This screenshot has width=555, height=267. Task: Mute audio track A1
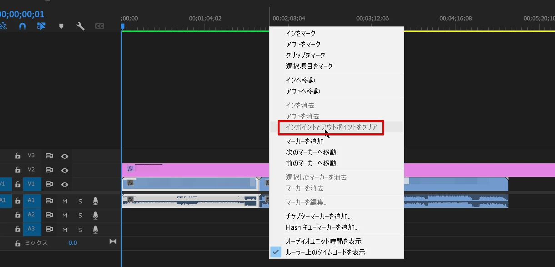(65, 201)
